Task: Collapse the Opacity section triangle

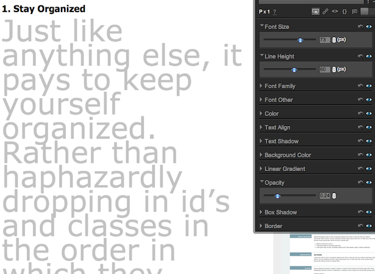Action: coord(262,181)
